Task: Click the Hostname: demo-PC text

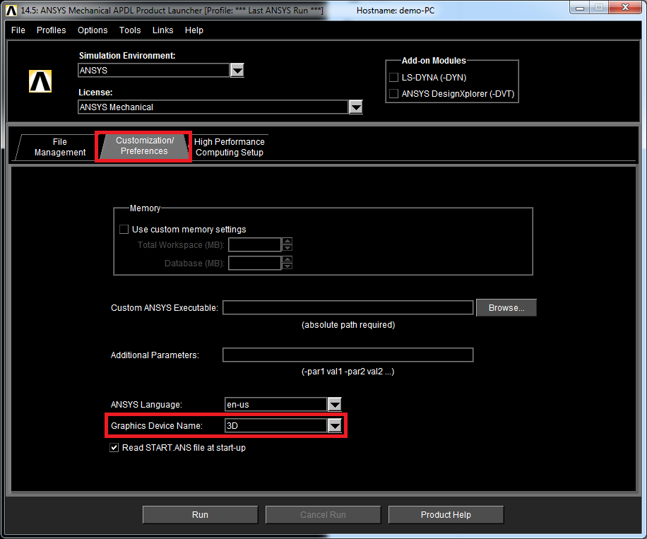Action: coord(396,11)
